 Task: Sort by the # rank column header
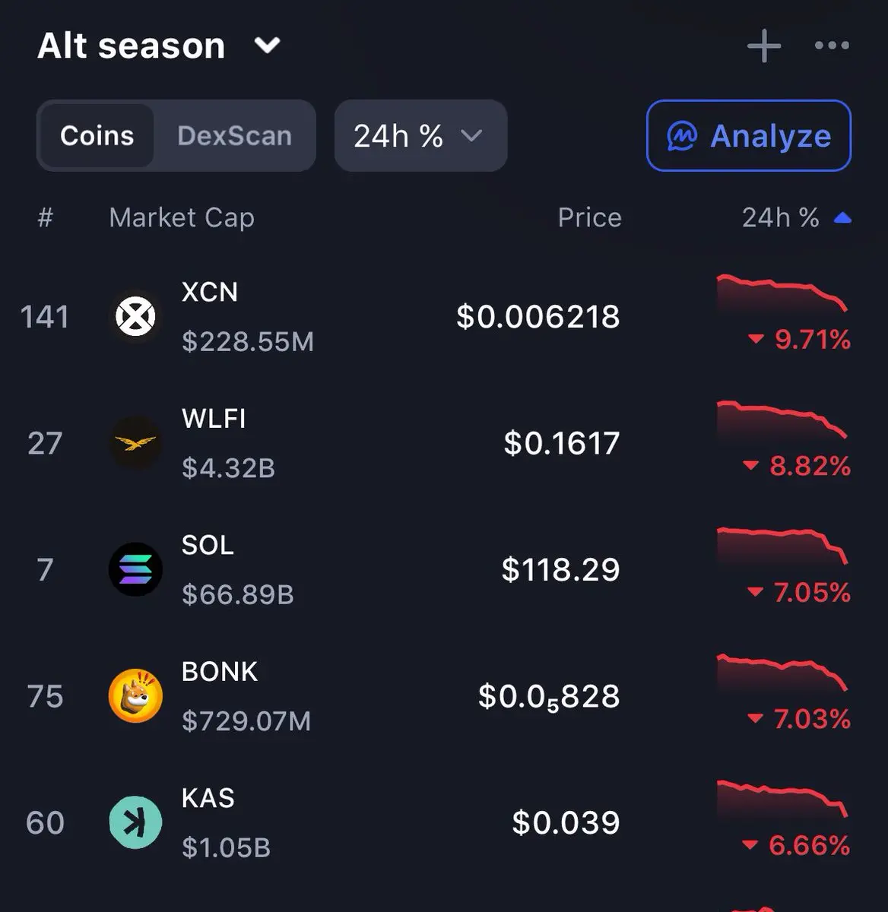point(46,218)
